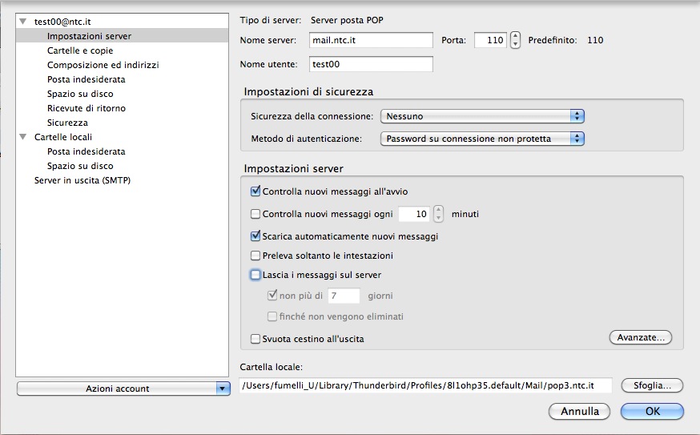Open Ricevute di ritorno settings
The width and height of the screenshot is (700, 435).
click(x=86, y=108)
